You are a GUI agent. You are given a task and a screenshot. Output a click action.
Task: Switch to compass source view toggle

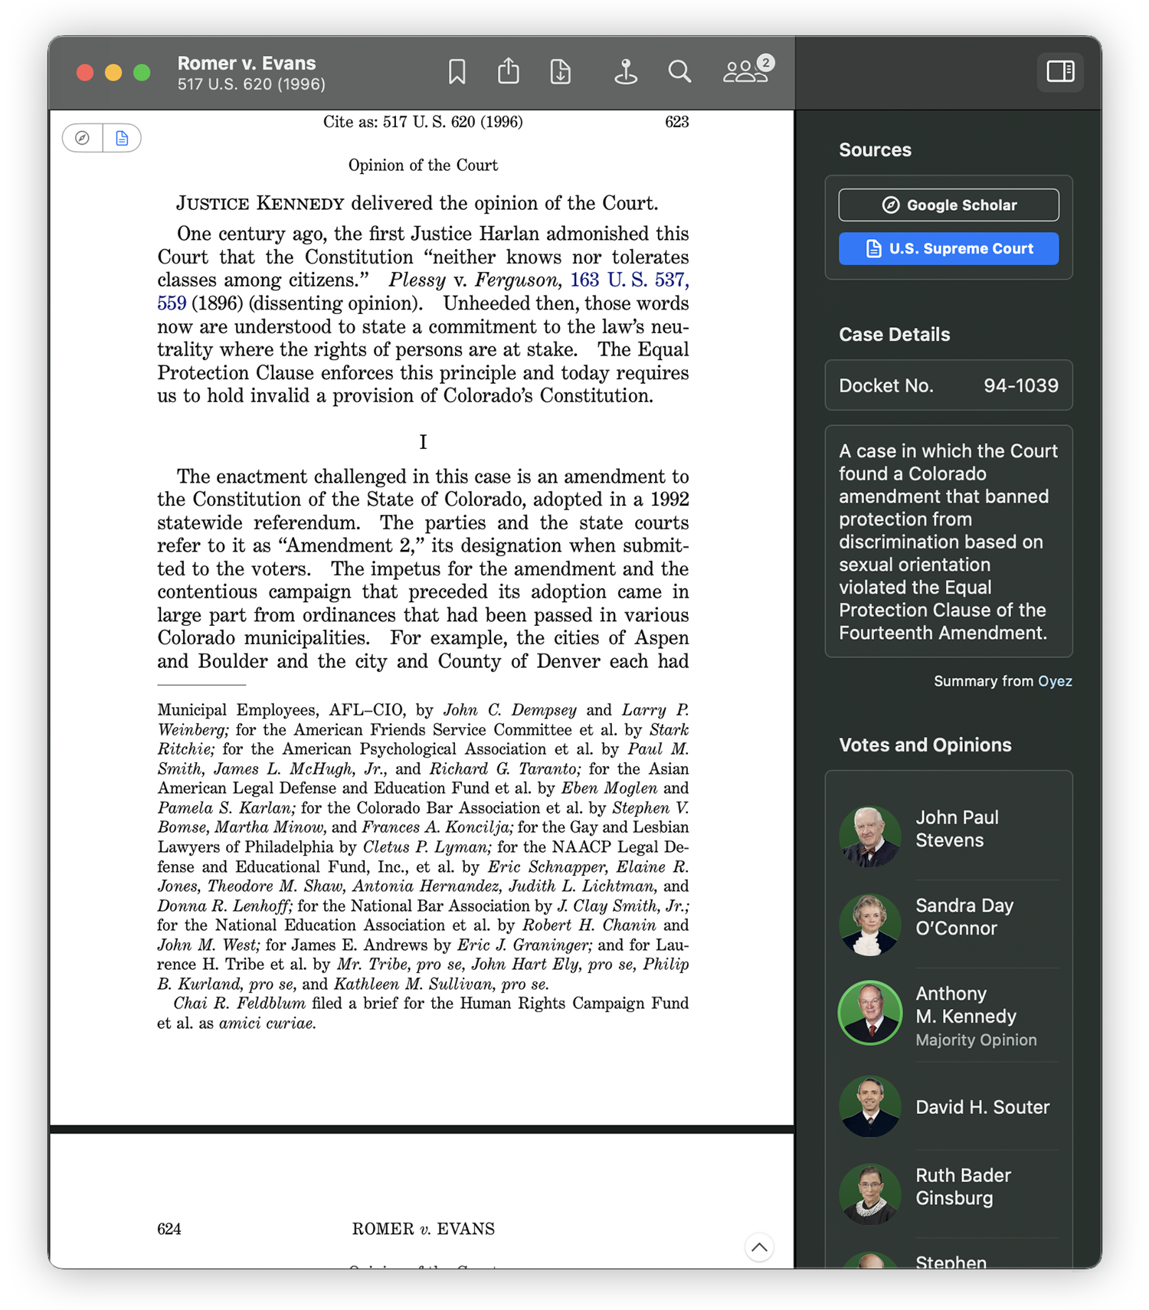(x=83, y=138)
